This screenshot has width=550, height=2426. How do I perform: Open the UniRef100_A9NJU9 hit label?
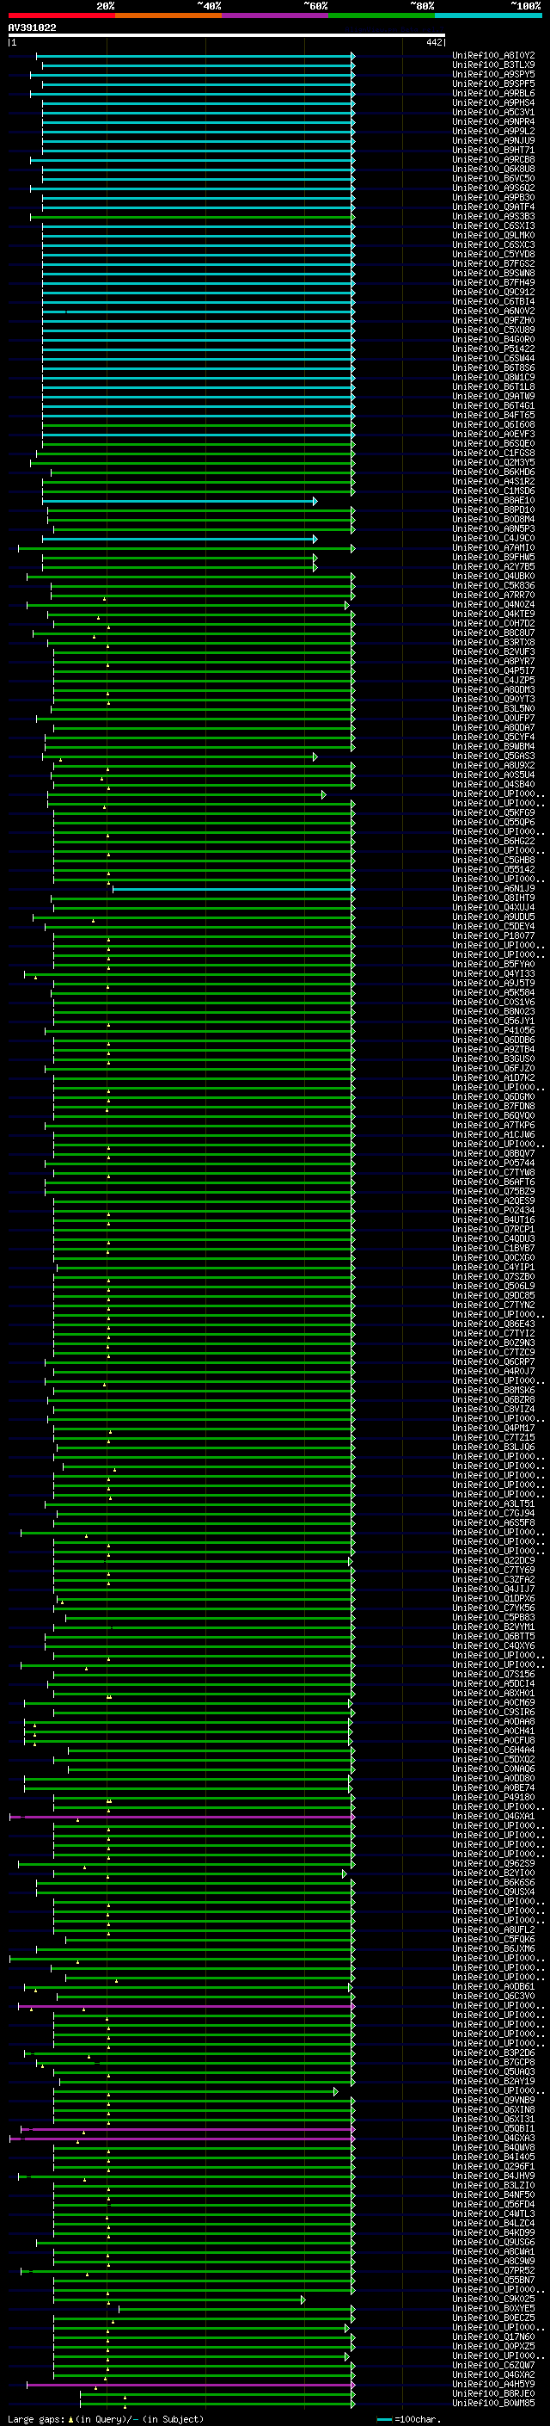coord(493,140)
